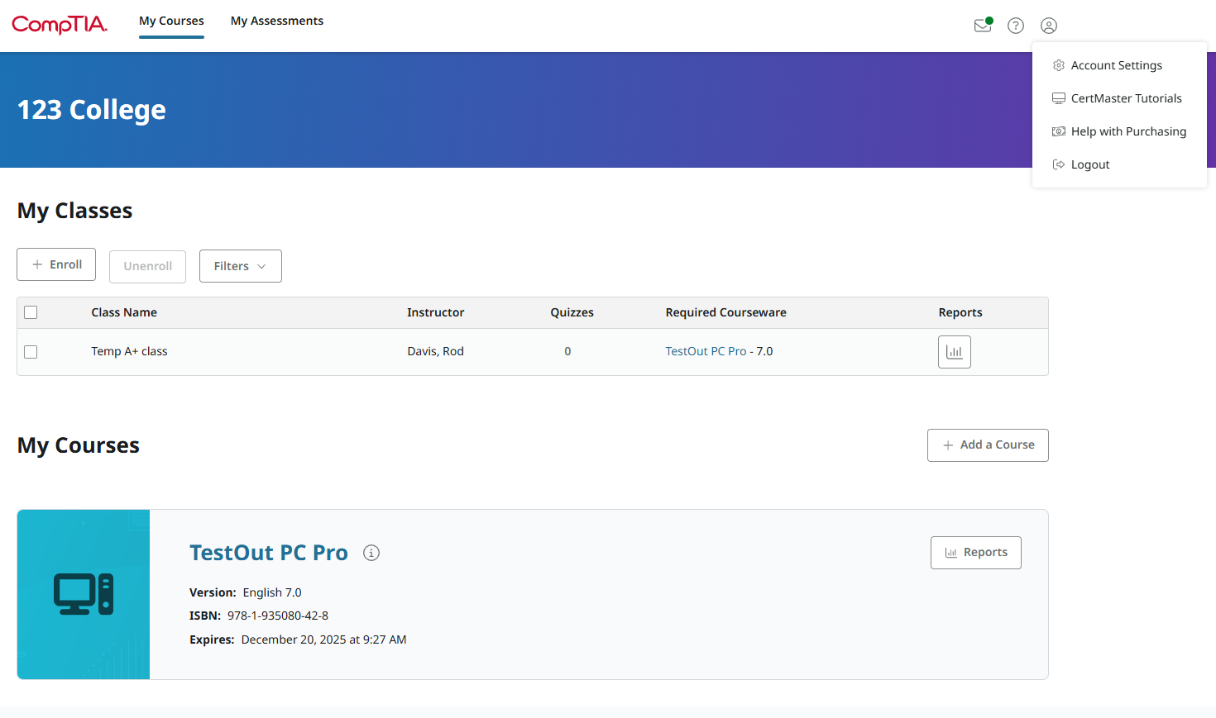Click the Version English 7.0 value
This screenshot has height=718, width=1216.
272,592
